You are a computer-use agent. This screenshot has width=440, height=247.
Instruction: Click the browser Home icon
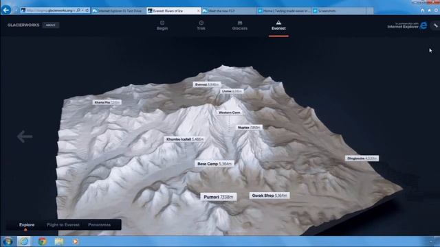(x=422, y=10)
